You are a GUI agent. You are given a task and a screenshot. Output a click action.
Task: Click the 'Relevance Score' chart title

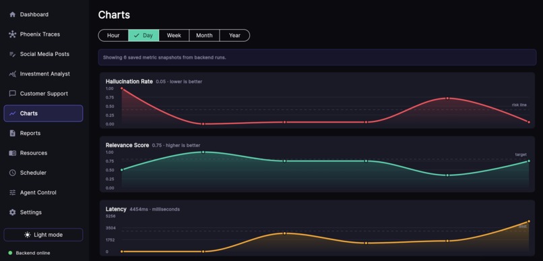pyautogui.click(x=127, y=145)
